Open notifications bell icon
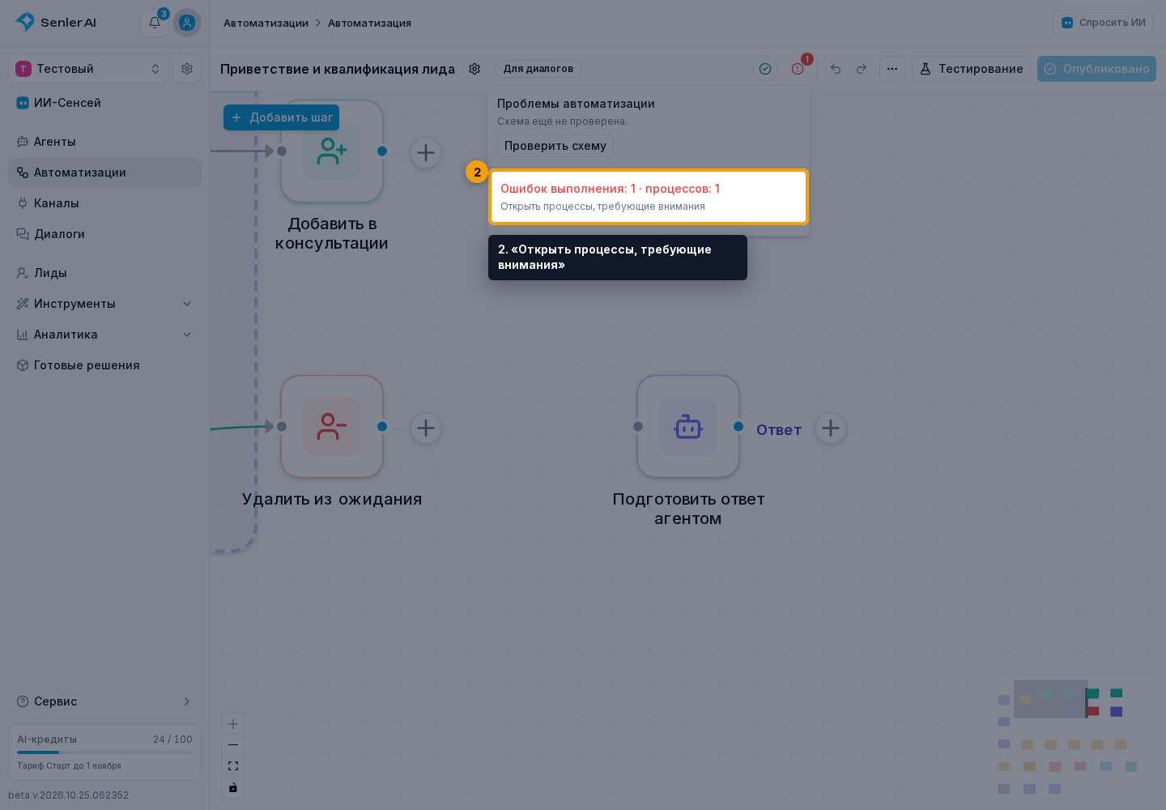 pos(154,23)
